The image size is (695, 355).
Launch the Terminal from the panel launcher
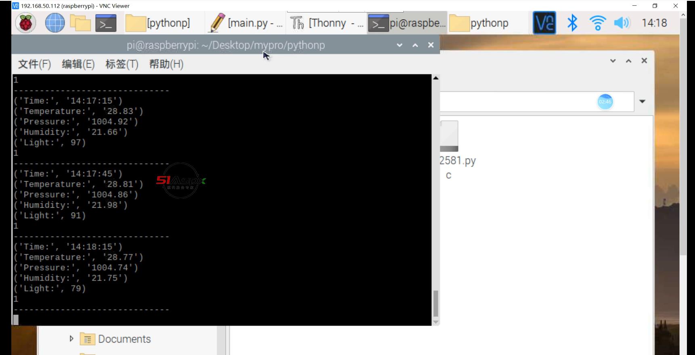(106, 23)
